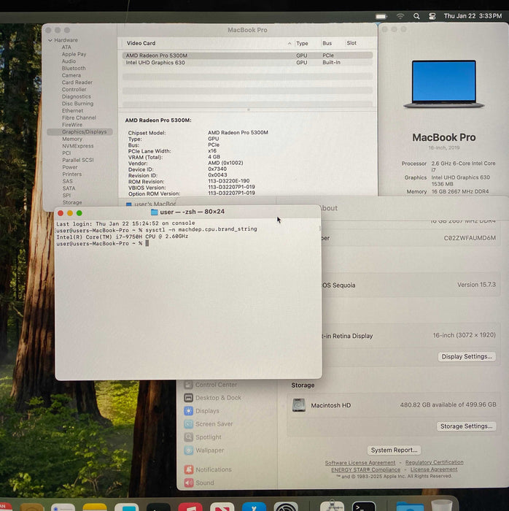Image resolution: width=509 pixels, height=511 pixels.
Task: Select Apple Pay in hardware list
Action: (74, 54)
